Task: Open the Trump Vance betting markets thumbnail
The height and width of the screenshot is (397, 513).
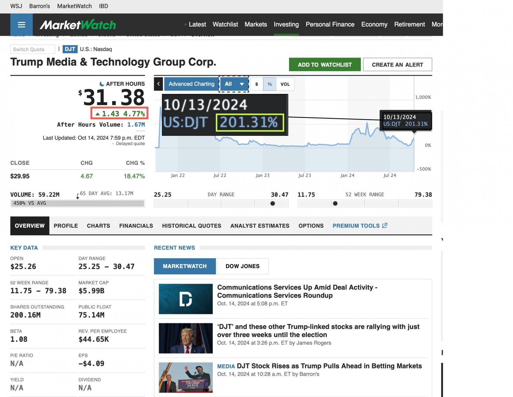Action: point(186,377)
